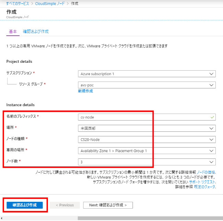This screenshot has width=223, height=221.
Task: Click the リソース グループ label
Action: (x=31, y=84)
